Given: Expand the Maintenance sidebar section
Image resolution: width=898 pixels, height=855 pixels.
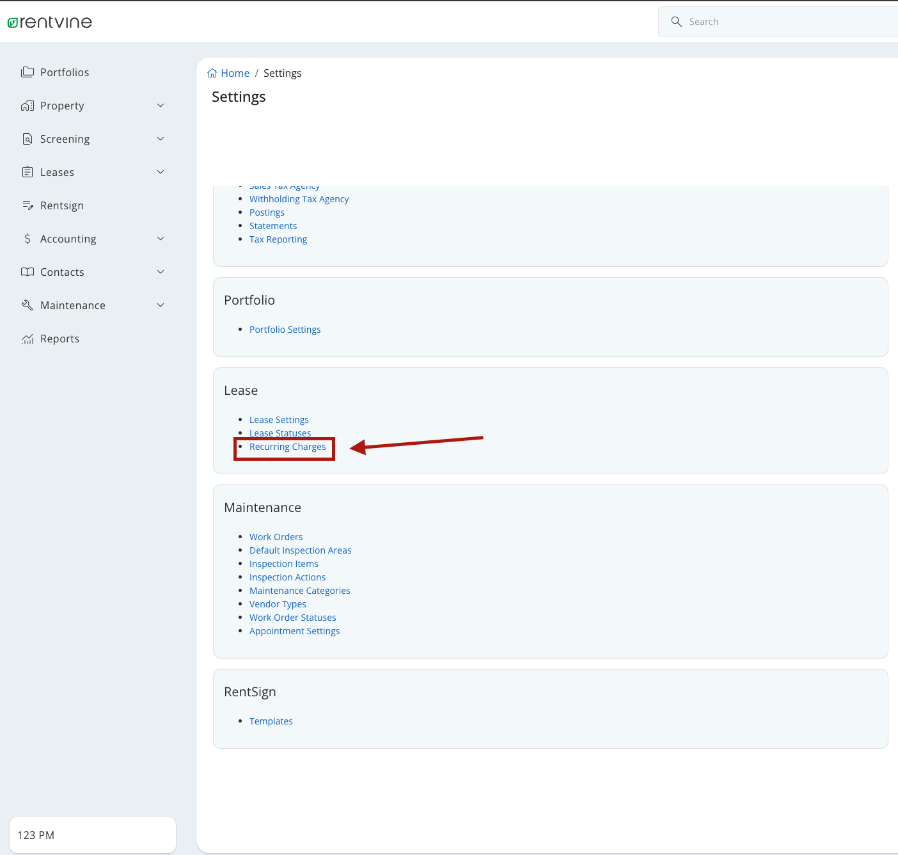Looking at the screenshot, I should [161, 305].
